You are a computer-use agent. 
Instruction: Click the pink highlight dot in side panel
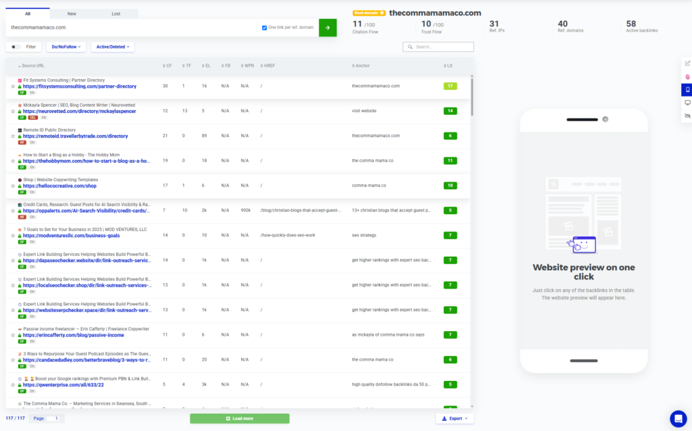pyautogui.click(x=687, y=77)
